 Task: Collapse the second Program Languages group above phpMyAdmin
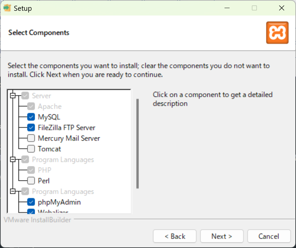click(13, 191)
